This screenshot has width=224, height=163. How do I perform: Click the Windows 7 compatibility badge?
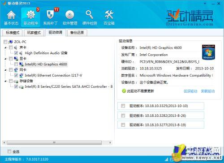click(208, 52)
